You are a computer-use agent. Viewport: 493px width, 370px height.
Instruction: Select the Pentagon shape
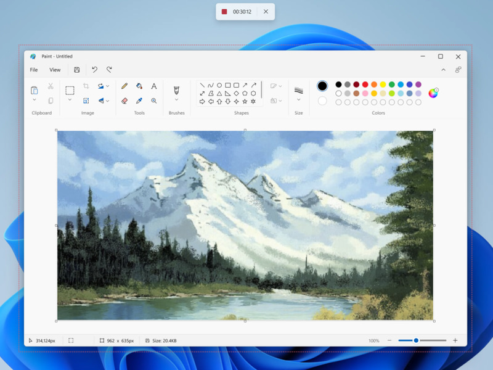pos(245,94)
